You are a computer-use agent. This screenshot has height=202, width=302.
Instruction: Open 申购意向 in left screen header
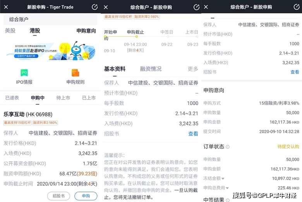pos(86,31)
